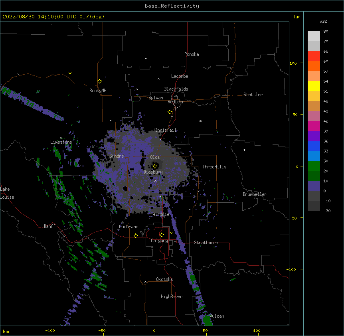Pick the red 65 dBZ legend swatch
This screenshot has height=336, width=344.
click(x=314, y=56)
